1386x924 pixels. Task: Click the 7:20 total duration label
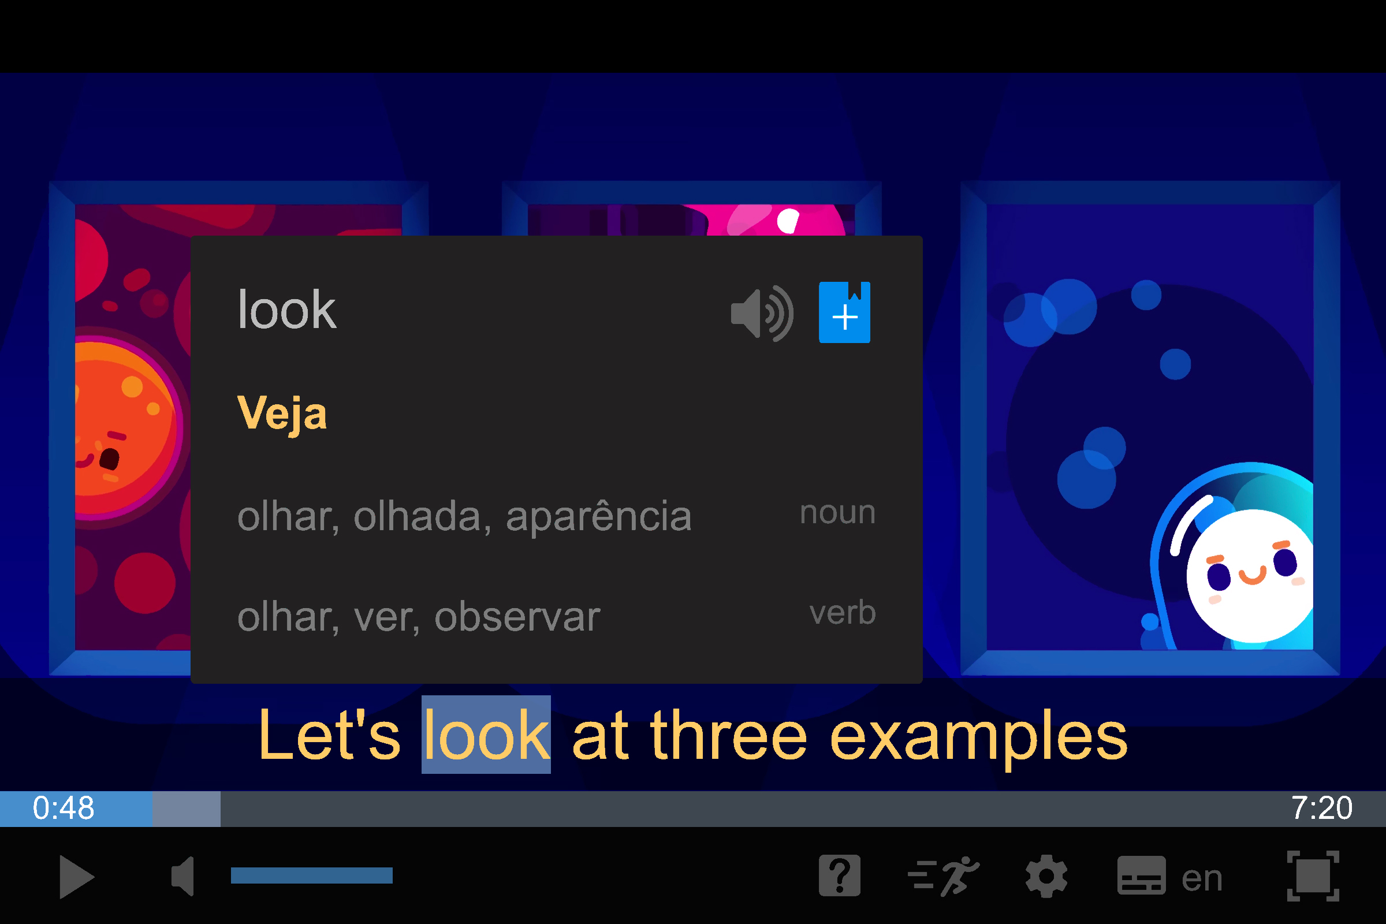[x=1321, y=808]
